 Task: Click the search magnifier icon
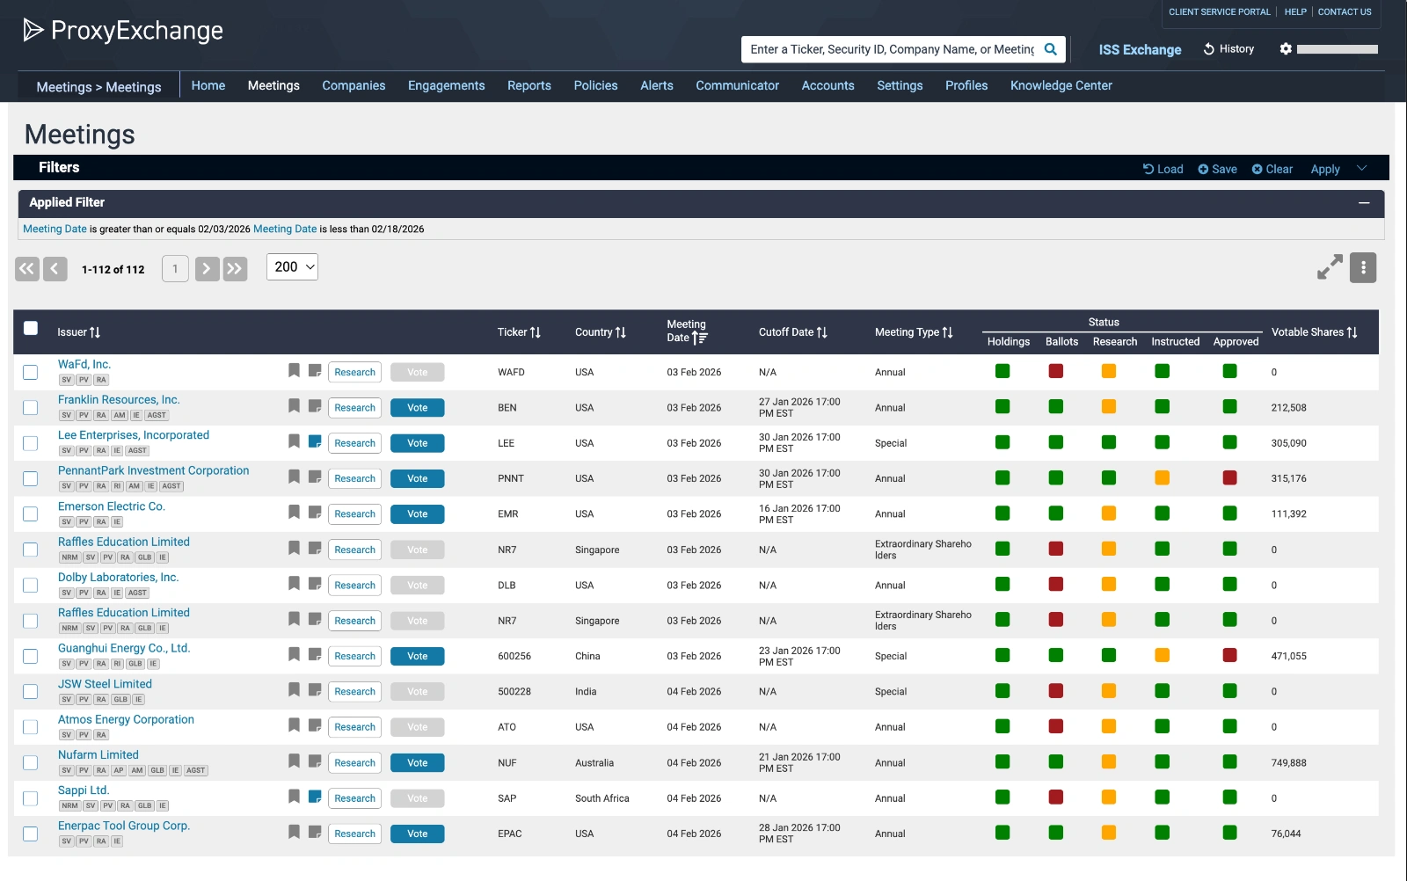point(1050,49)
